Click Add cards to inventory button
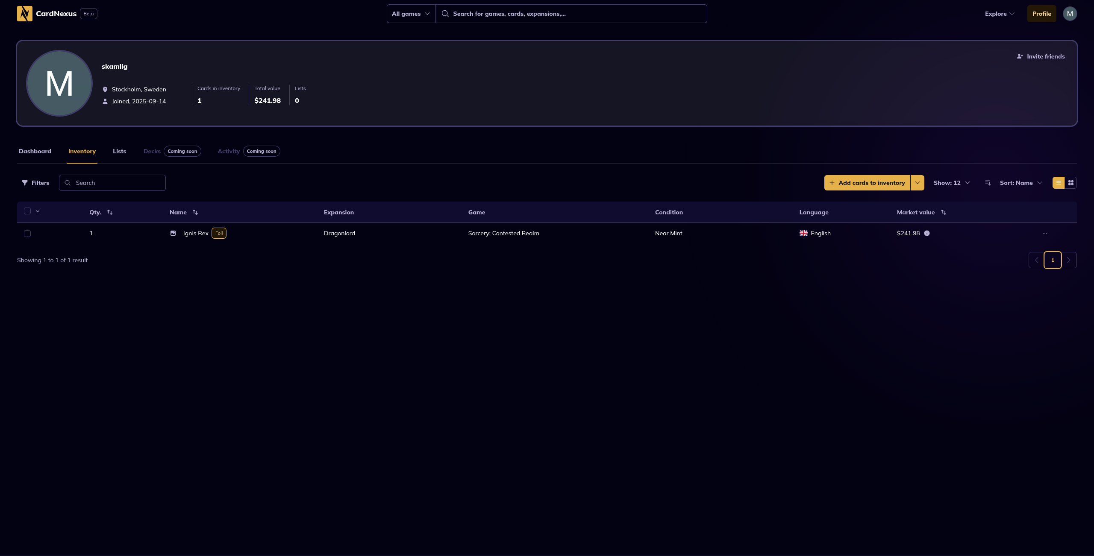Image resolution: width=1094 pixels, height=556 pixels. [x=867, y=183]
